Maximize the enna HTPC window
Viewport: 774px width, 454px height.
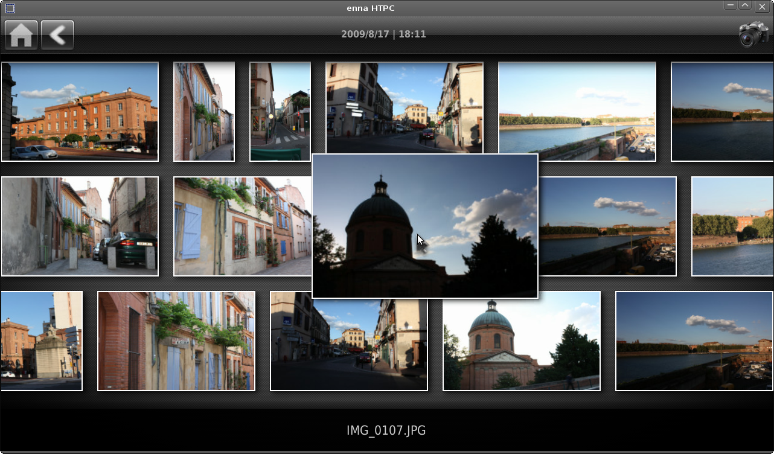click(x=746, y=6)
